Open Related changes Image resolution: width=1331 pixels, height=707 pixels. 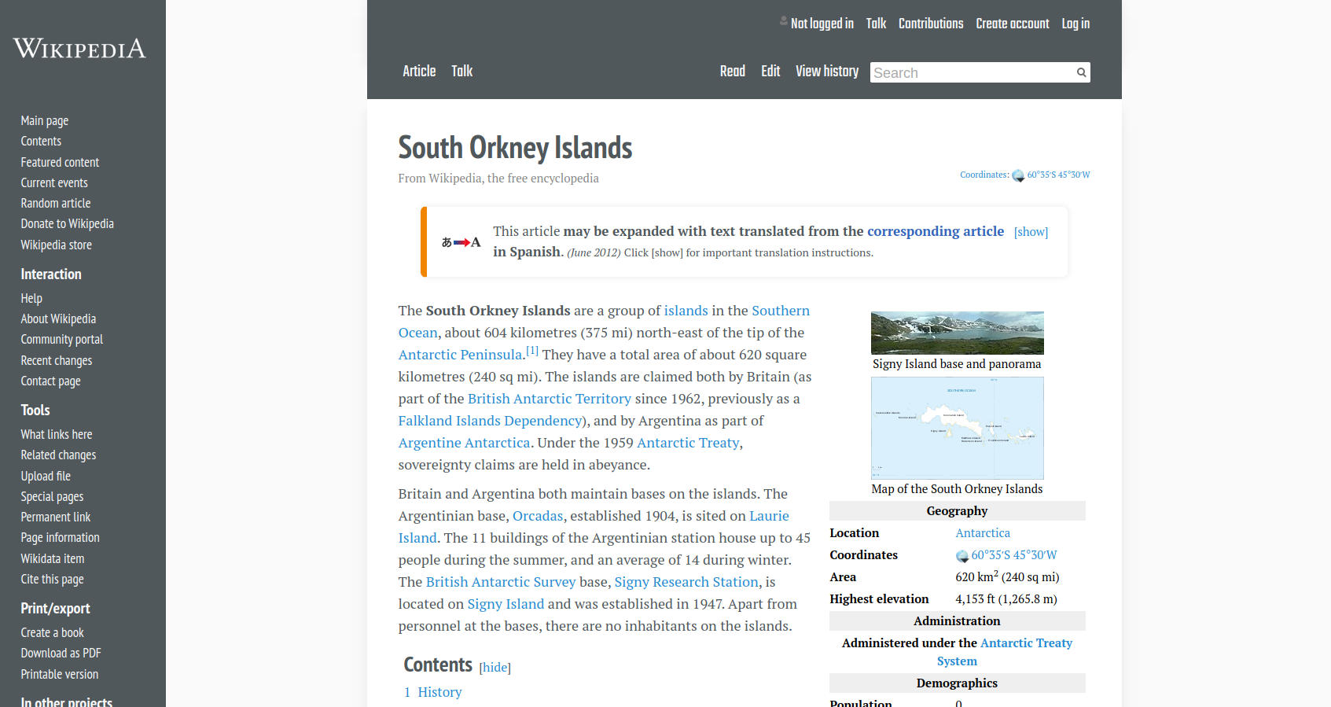[x=59, y=455]
